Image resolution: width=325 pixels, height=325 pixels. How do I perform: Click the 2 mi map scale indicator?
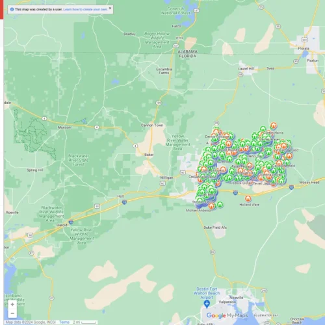pyautogui.click(x=84, y=322)
